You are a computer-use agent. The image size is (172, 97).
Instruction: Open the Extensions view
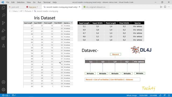pyautogui.click(x=3, y=38)
